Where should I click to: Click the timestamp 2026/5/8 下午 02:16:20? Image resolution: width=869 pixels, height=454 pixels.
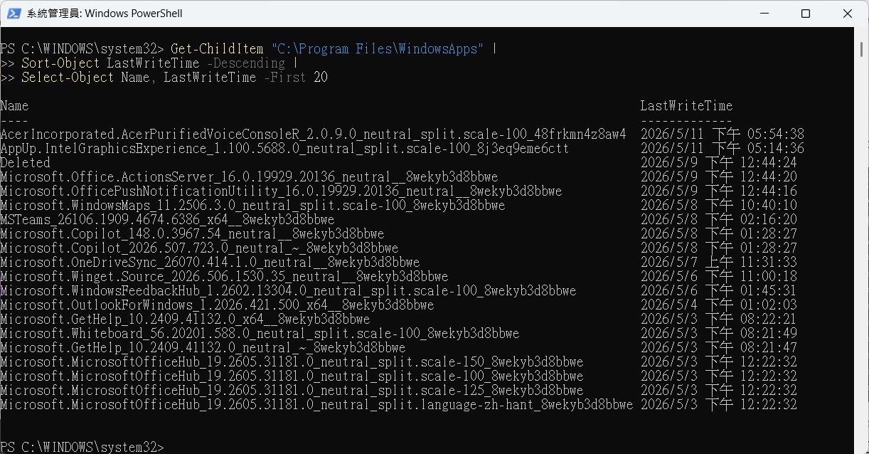[x=719, y=219]
